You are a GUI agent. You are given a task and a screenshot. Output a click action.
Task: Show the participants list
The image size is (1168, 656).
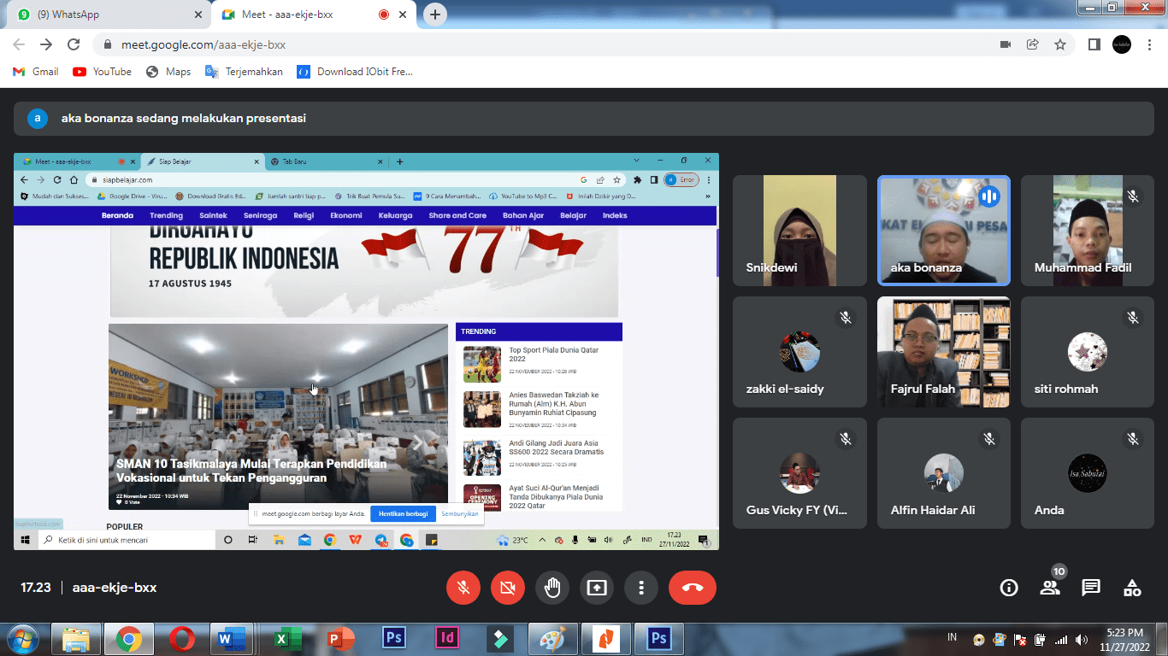click(x=1050, y=588)
